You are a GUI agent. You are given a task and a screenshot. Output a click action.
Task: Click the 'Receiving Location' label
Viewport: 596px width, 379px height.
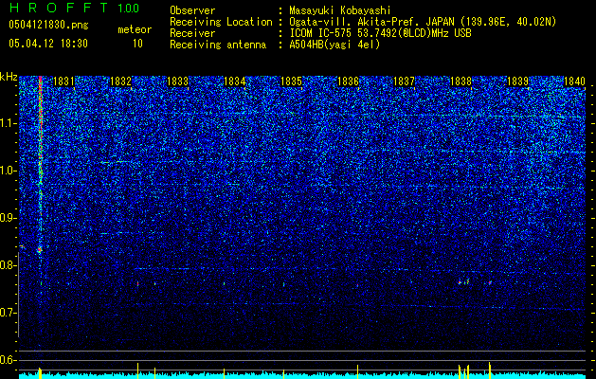point(221,22)
